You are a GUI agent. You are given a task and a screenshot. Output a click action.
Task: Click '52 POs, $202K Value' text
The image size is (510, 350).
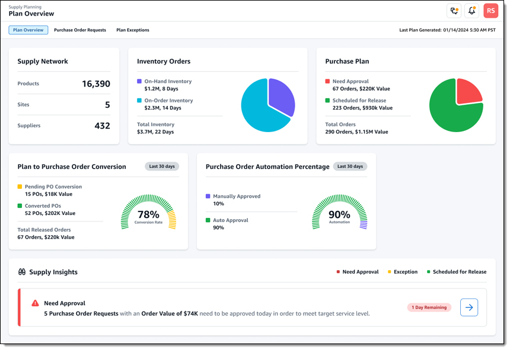point(50,213)
